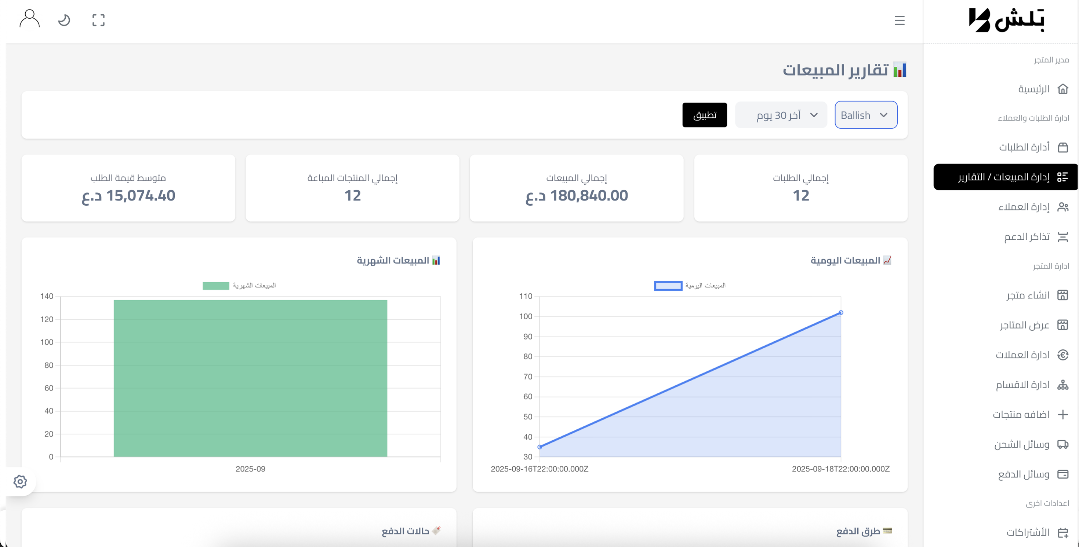Viewport: 1079px width, 547px height.
Task: Collapse sidebar with hamburger menu icon
Action: (x=899, y=21)
